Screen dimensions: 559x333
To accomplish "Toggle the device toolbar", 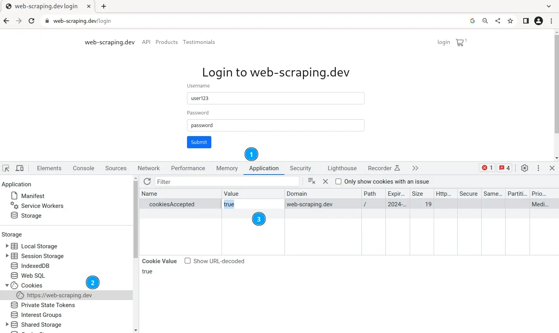I will (19, 168).
